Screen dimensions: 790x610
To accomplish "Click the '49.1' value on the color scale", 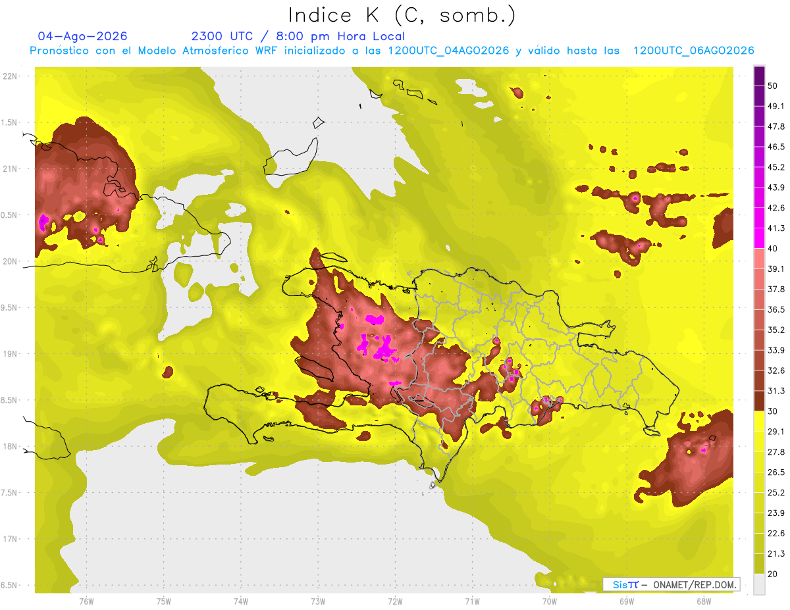I will (x=776, y=106).
